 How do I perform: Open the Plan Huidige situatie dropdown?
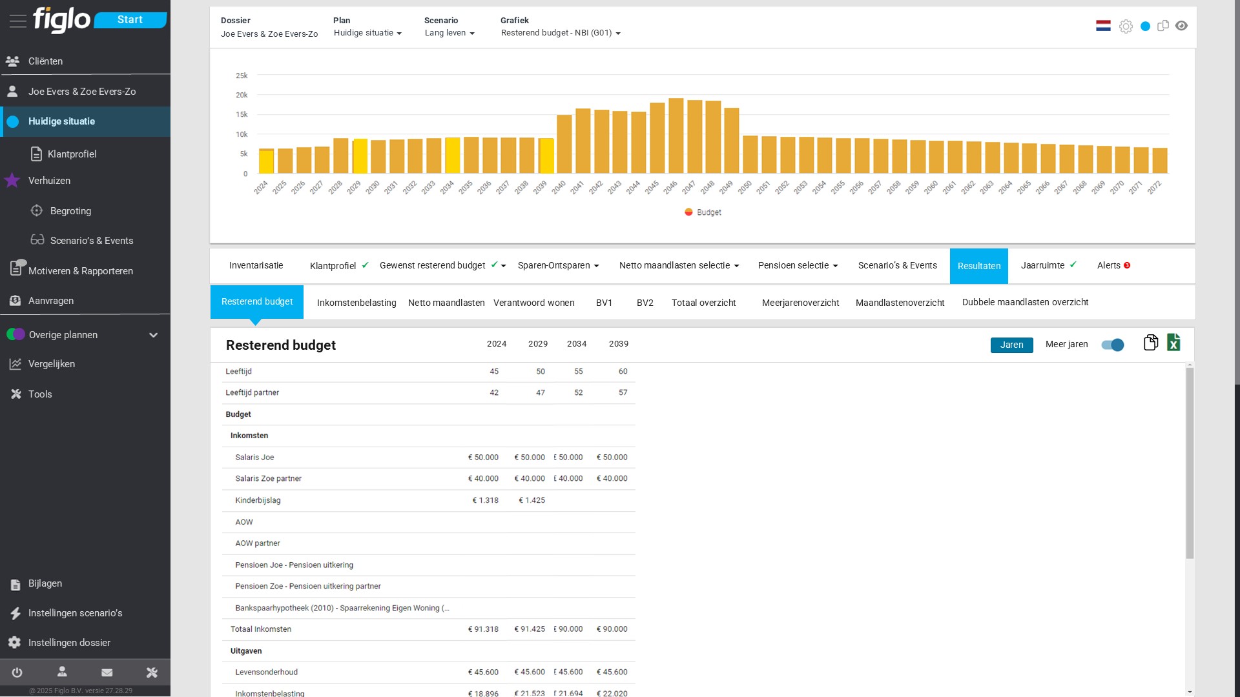367,33
